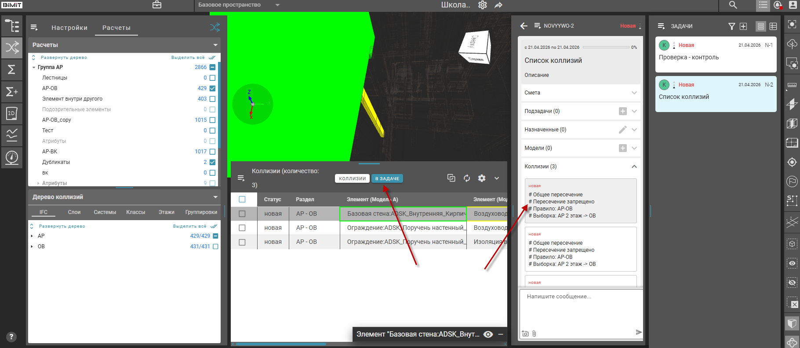800x348 pixels.
Task: Expand the АР node in collision tree
Action: (32, 236)
